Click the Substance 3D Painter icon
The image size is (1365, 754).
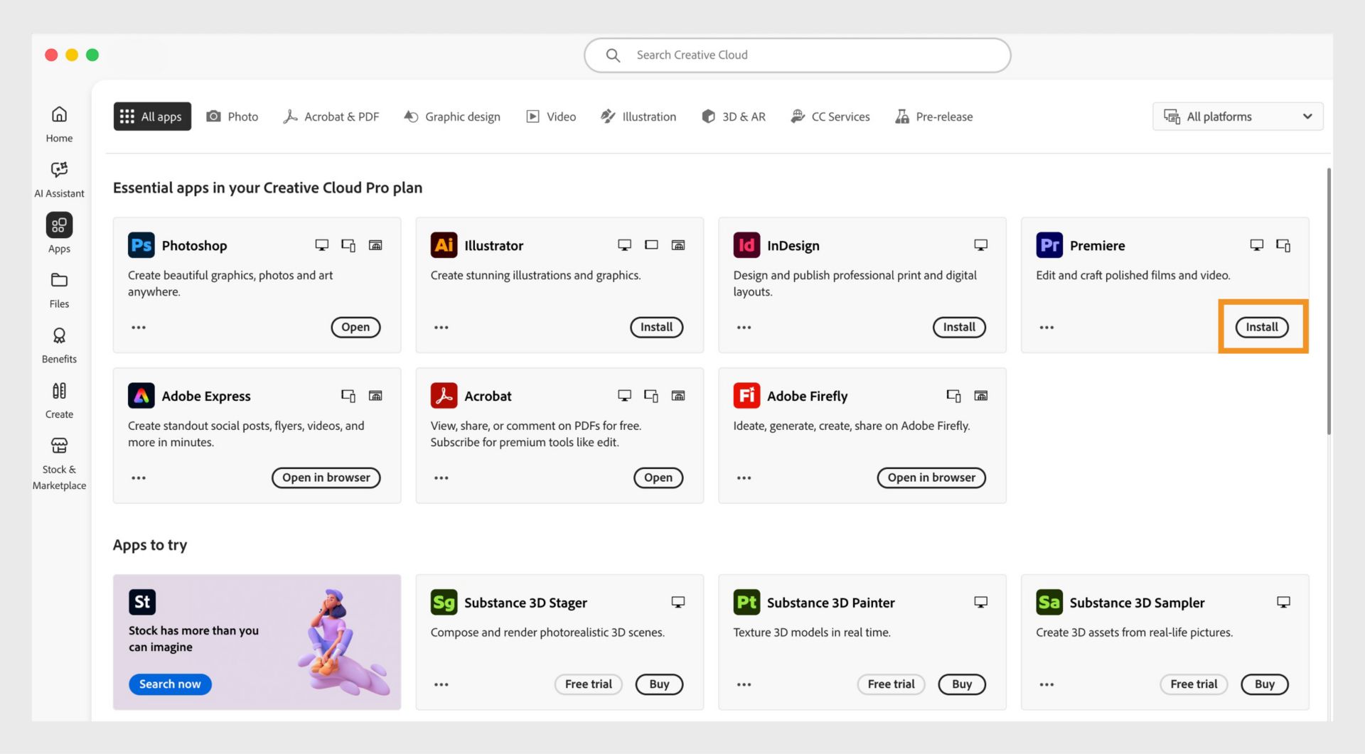(x=746, y=603)
